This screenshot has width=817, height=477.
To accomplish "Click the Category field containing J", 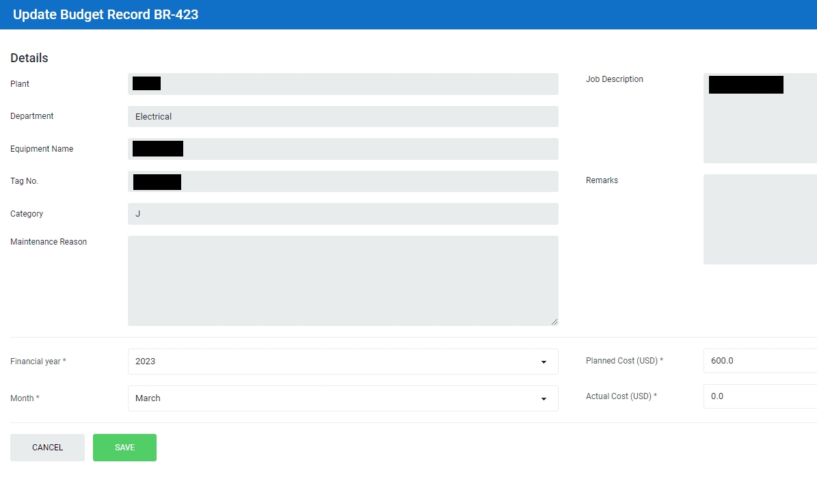I will (342, 214).
